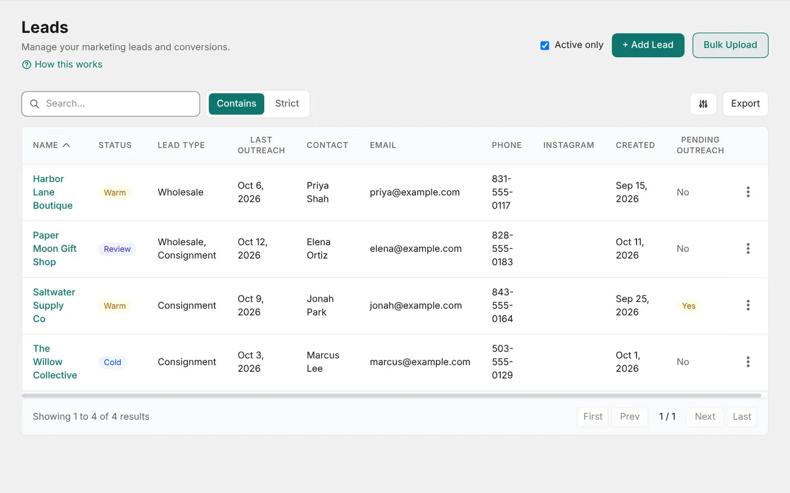790x493 pixels.
Task: Click the email jonah@example.com
Action: point(416,305)
